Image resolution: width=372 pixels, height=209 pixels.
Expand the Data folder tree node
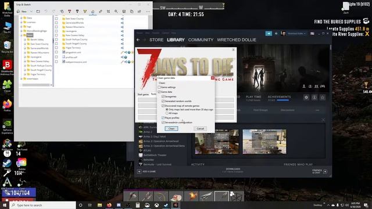point(22,18)
